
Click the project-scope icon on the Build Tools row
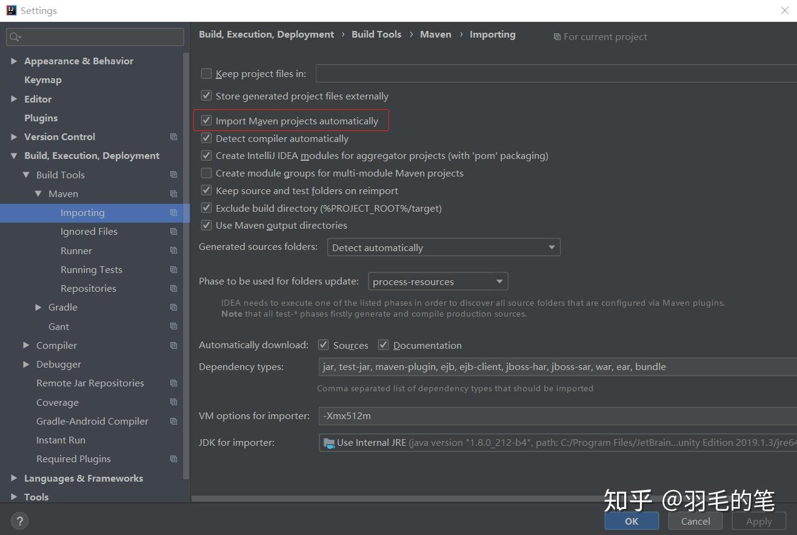(174, 175)
